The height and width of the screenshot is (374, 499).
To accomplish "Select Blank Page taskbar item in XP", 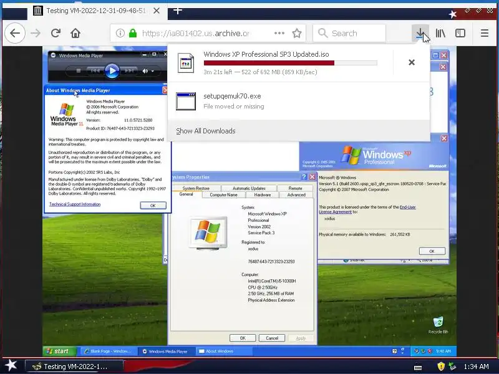I will pos(107,351).
